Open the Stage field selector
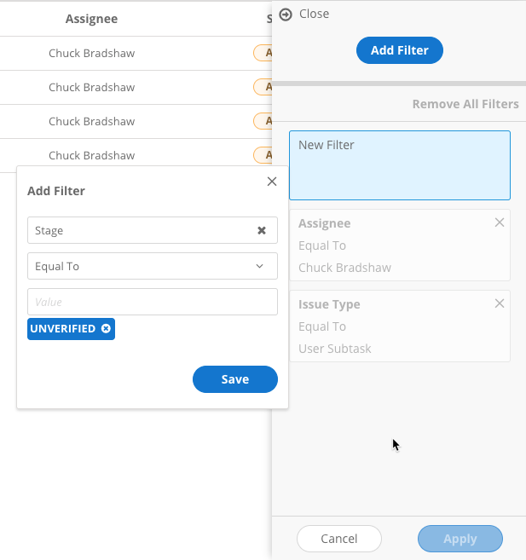Screen dimensions: 526x560 (141, 230)
